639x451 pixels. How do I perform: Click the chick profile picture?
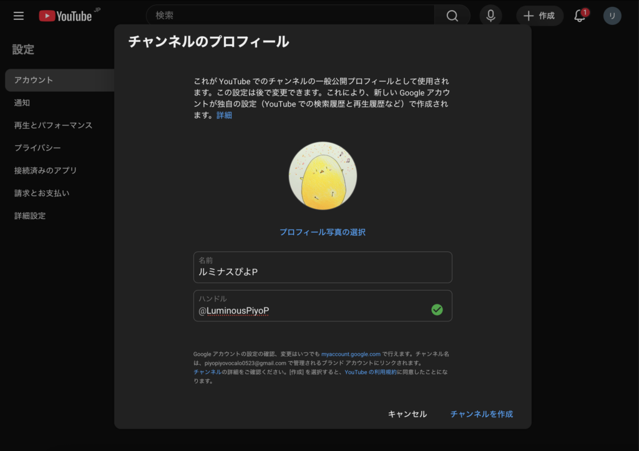323,175
